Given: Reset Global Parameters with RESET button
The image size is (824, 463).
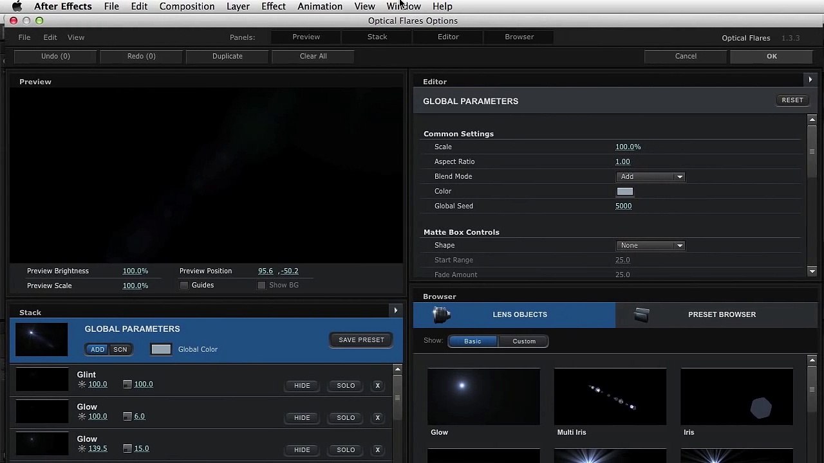Looking at the screenshot, I should click(x=792, y=100).
